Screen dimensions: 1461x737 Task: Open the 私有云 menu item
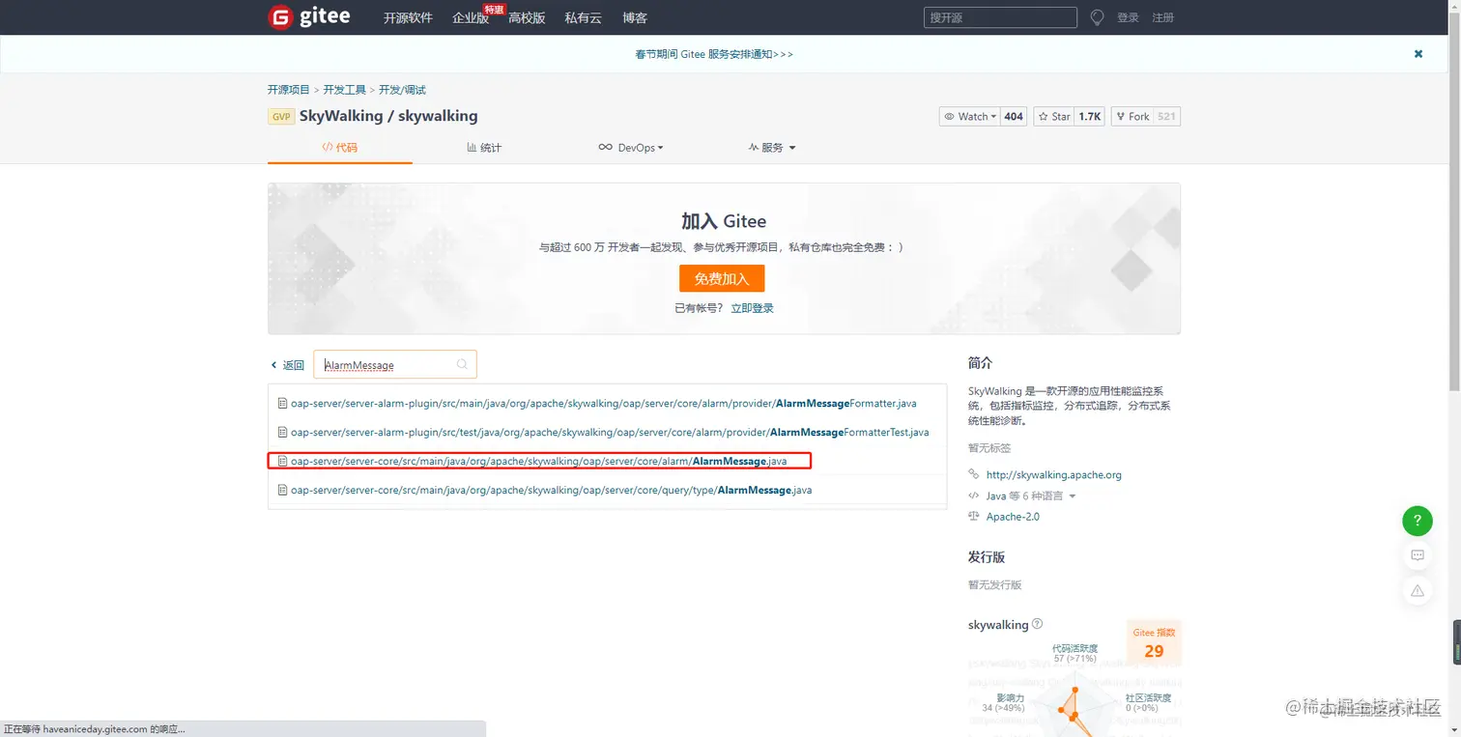click(583, 18)
